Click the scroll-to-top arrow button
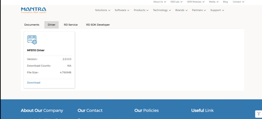This screenshot has width=262, height=119. [x=259, y=114]
